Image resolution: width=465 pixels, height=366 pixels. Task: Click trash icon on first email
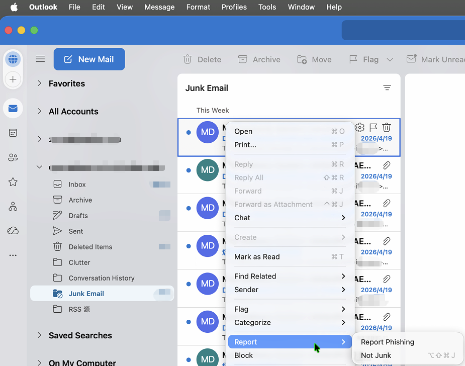click(x=387, y=128)
